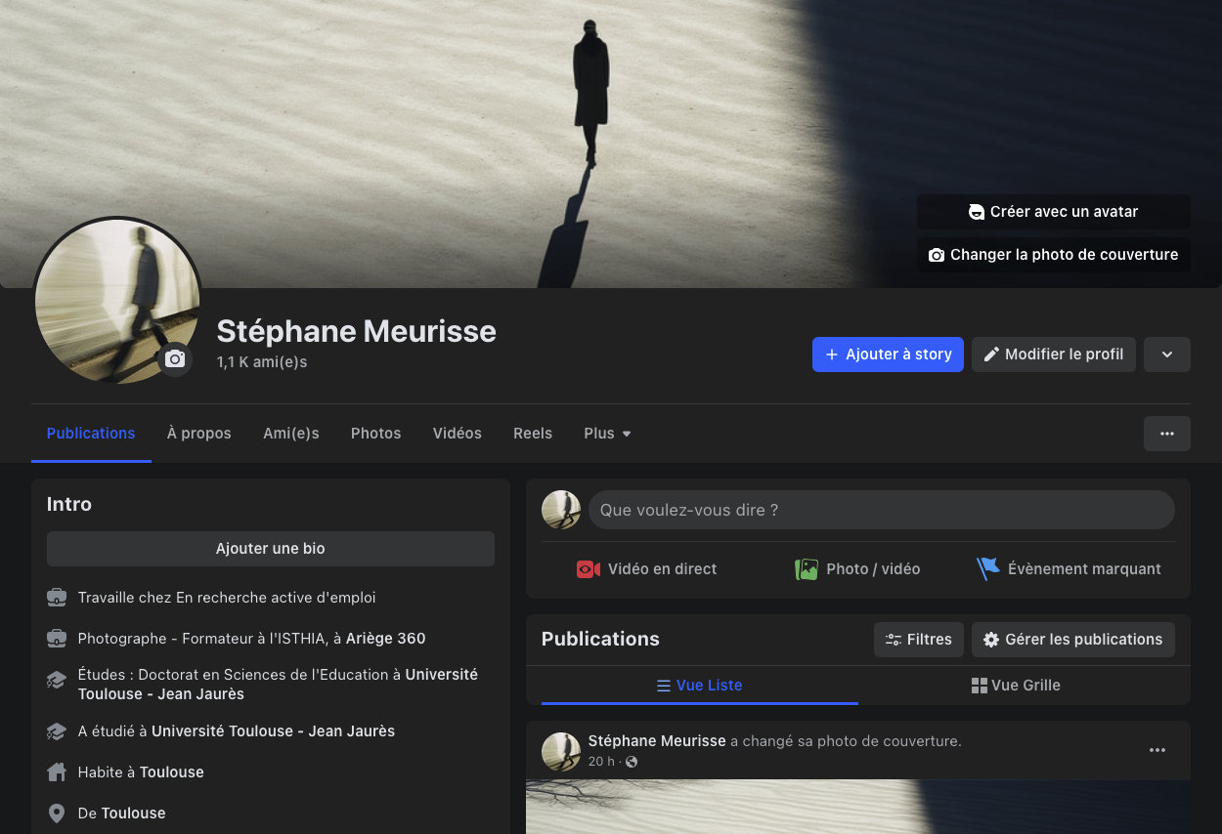The width and height of the screenshot is (1222, 834).
Task: Open the Plus dropdown tab
Action: click(x=607, y=434)
